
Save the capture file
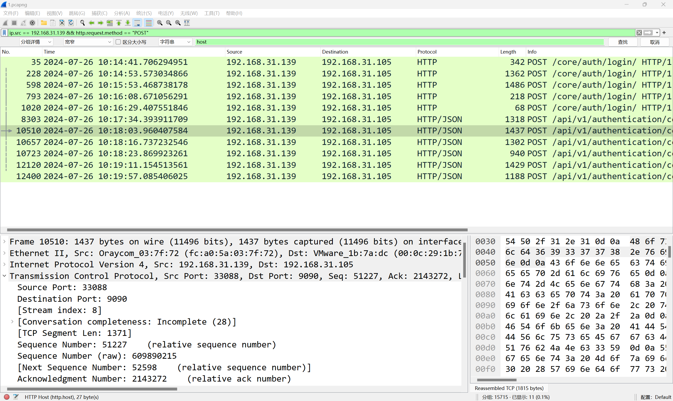click(53, 23)
